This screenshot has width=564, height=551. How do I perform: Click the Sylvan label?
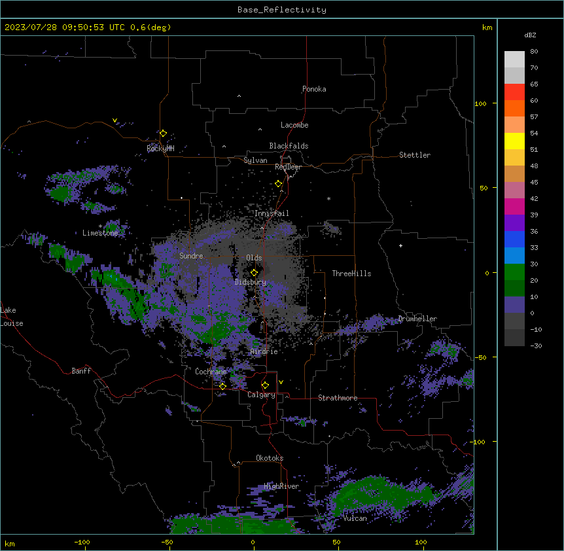coord(255,160)
